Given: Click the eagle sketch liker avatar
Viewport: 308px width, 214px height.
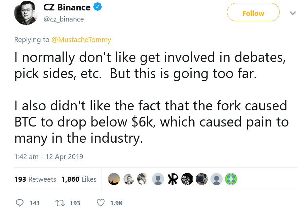Looking at the screenshot, I should click(x=142, y=179).
